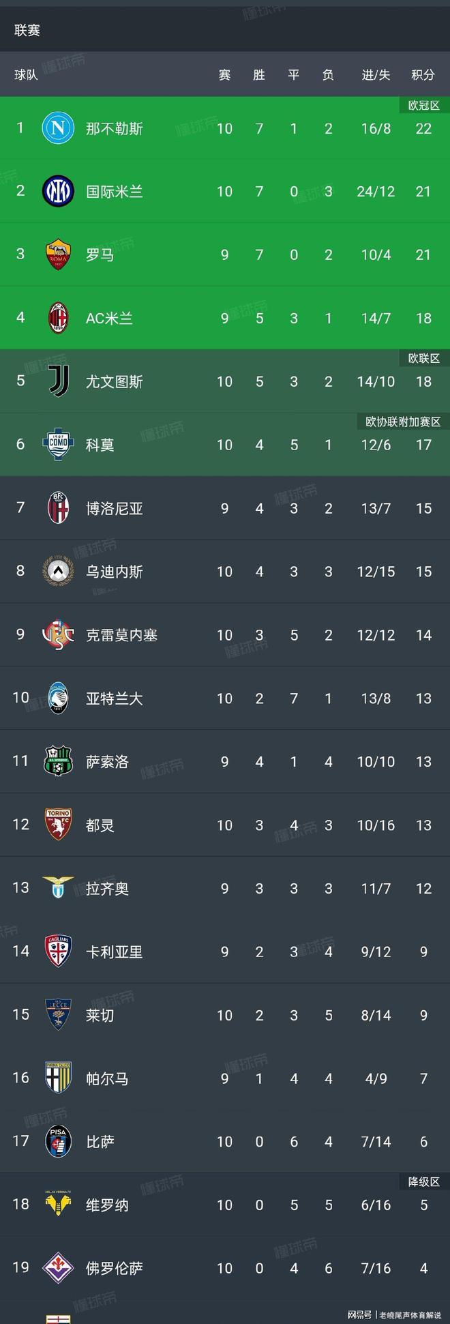Select the 欧协联附加赛区 zone label
Screen dimensions: 450x1324
(403, 422)
